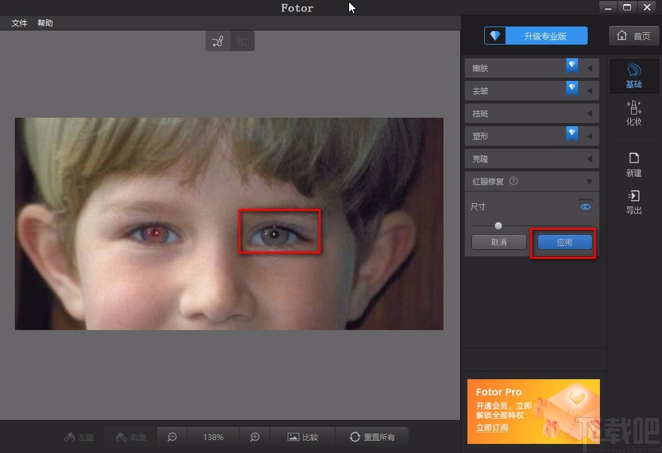This screenshot has height=453, width=662.
Task: Select the 基础 basic editing panel
Action: point(634,74)
